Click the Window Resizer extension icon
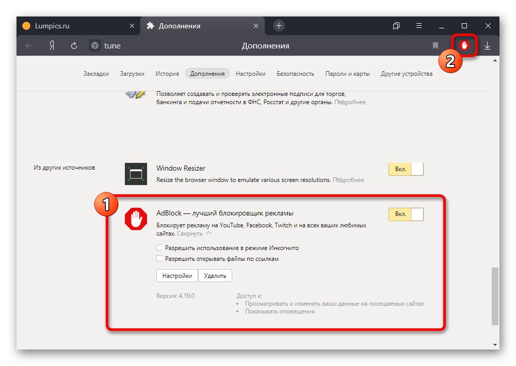The image size is (516, 366). (x=136, y=174)
